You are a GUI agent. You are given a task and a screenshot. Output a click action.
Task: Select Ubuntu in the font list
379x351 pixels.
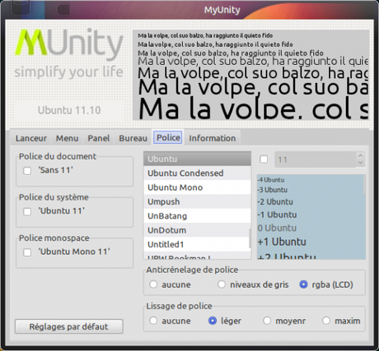tap(197, 159)
